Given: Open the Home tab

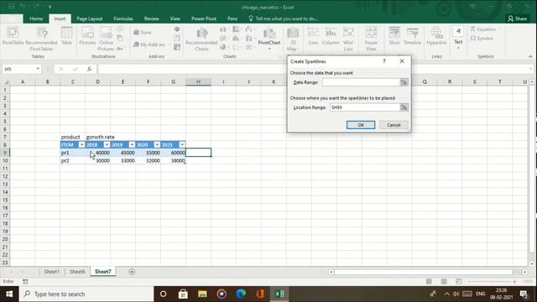Looking at the screenshot, I should coord(36,18).
